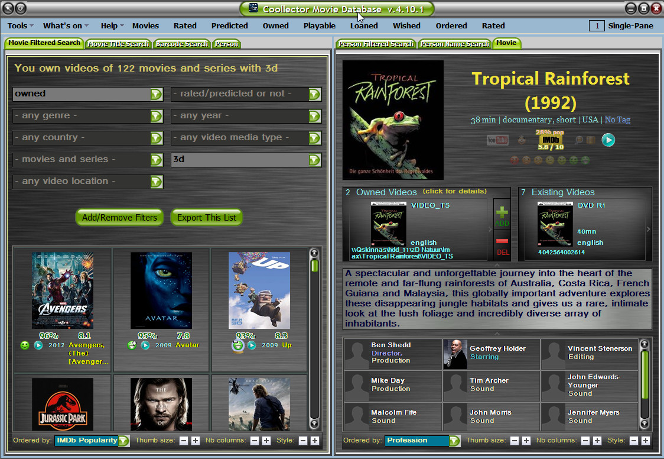664x459 pixels.
Task: Select the Thor poster thumbnail
Action: point(161,405)
